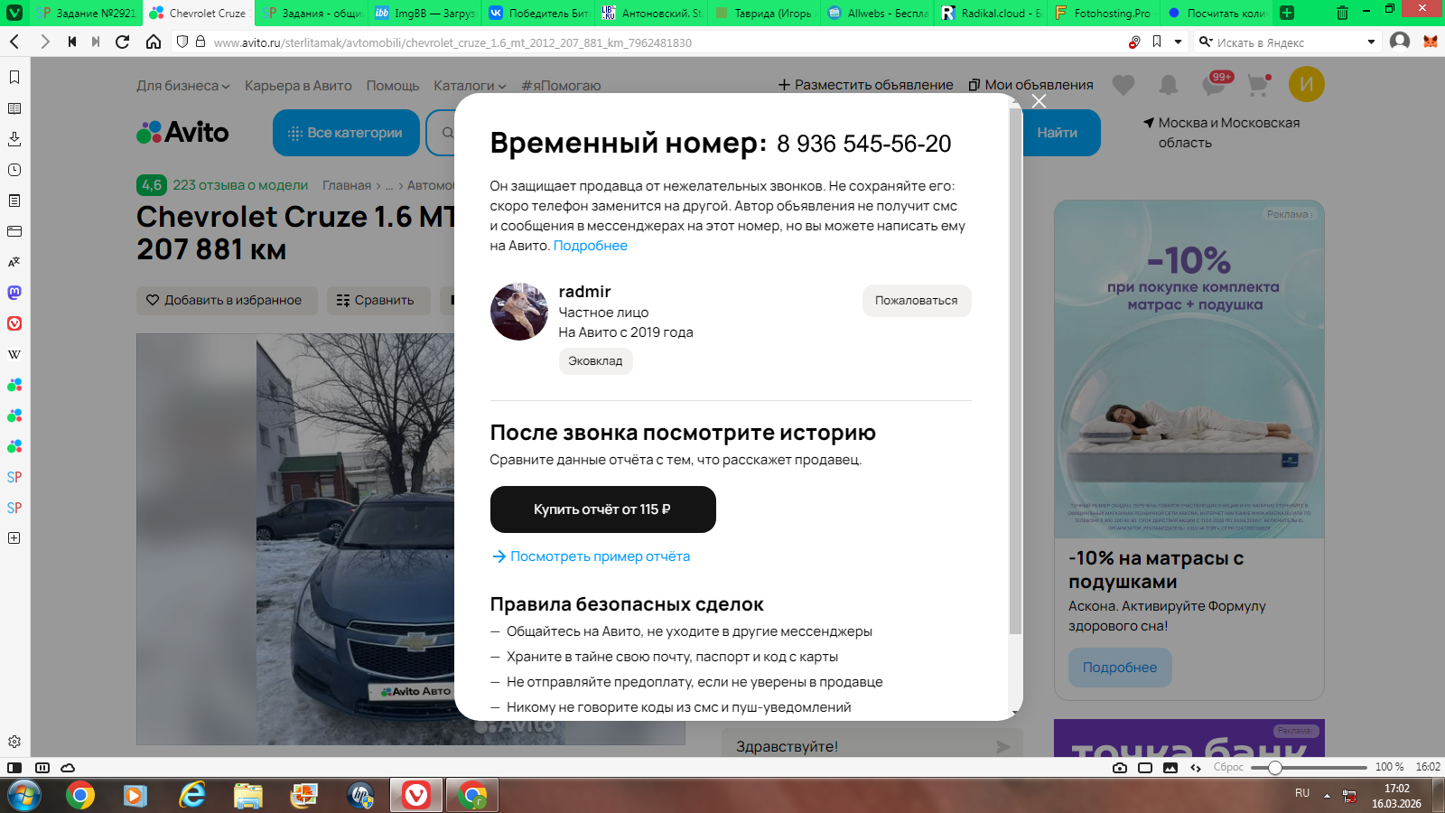Toggle tab tiling in status bar
The image size is (1445, 813).
(x=1145, y=768)
